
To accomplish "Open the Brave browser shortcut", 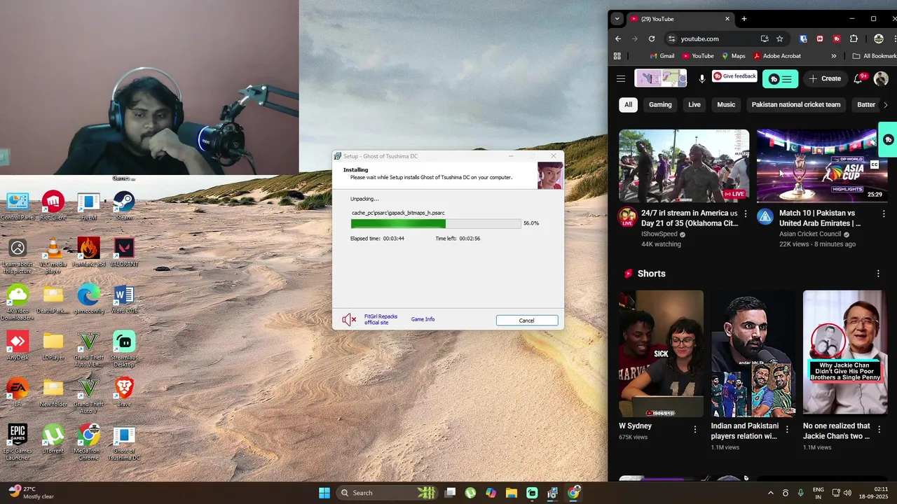I will coord(124,392).
